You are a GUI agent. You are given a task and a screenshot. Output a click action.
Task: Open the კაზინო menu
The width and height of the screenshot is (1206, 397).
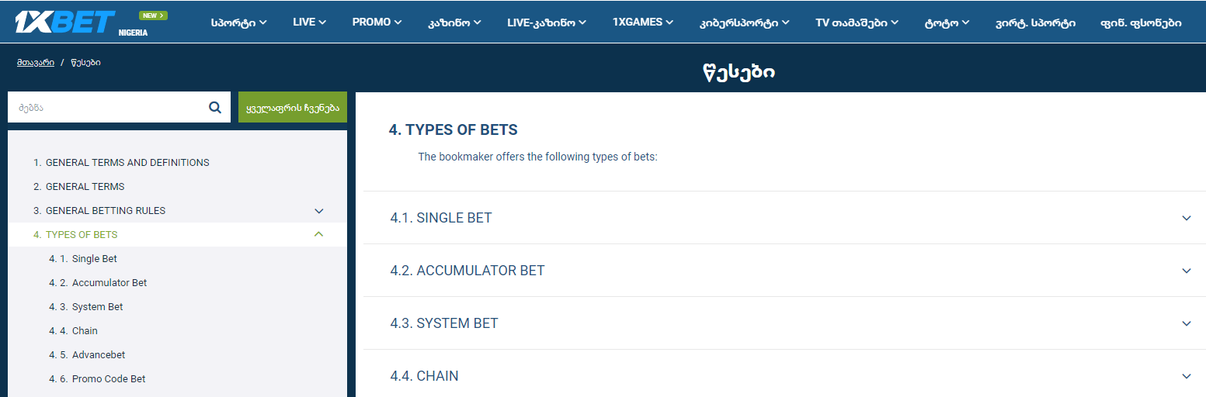point(454,22)
